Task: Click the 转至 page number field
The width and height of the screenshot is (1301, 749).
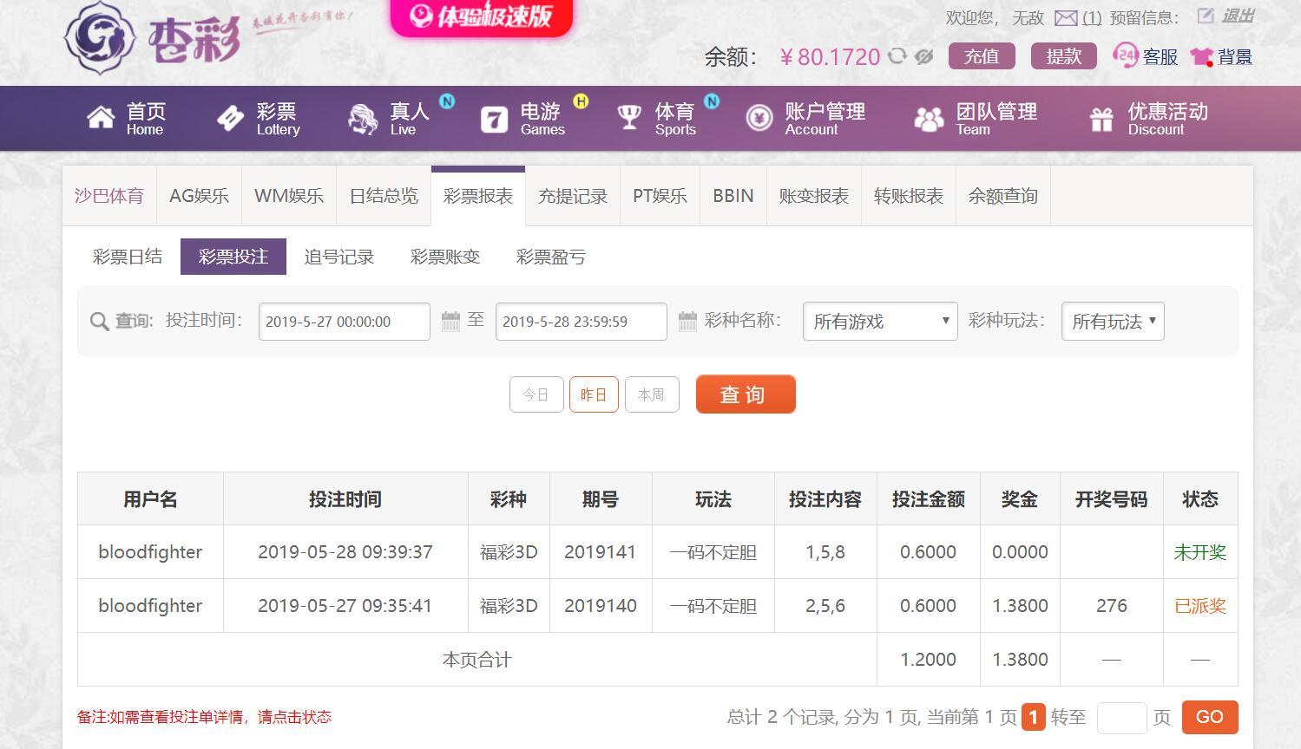Action: [1121, 718]
